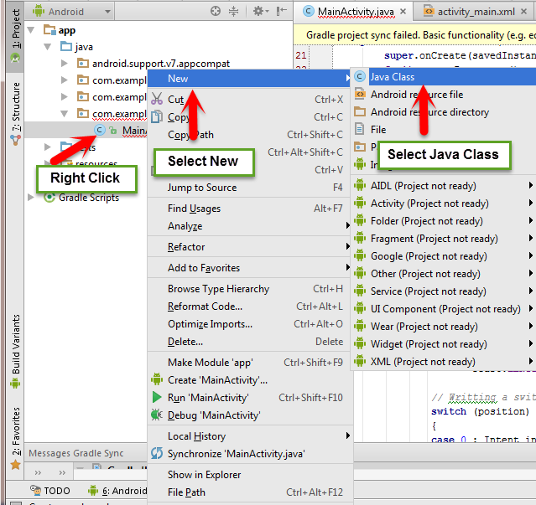Close the MainActivity.java tab
The height and width of the screenshot is (505, 536).
403,11
